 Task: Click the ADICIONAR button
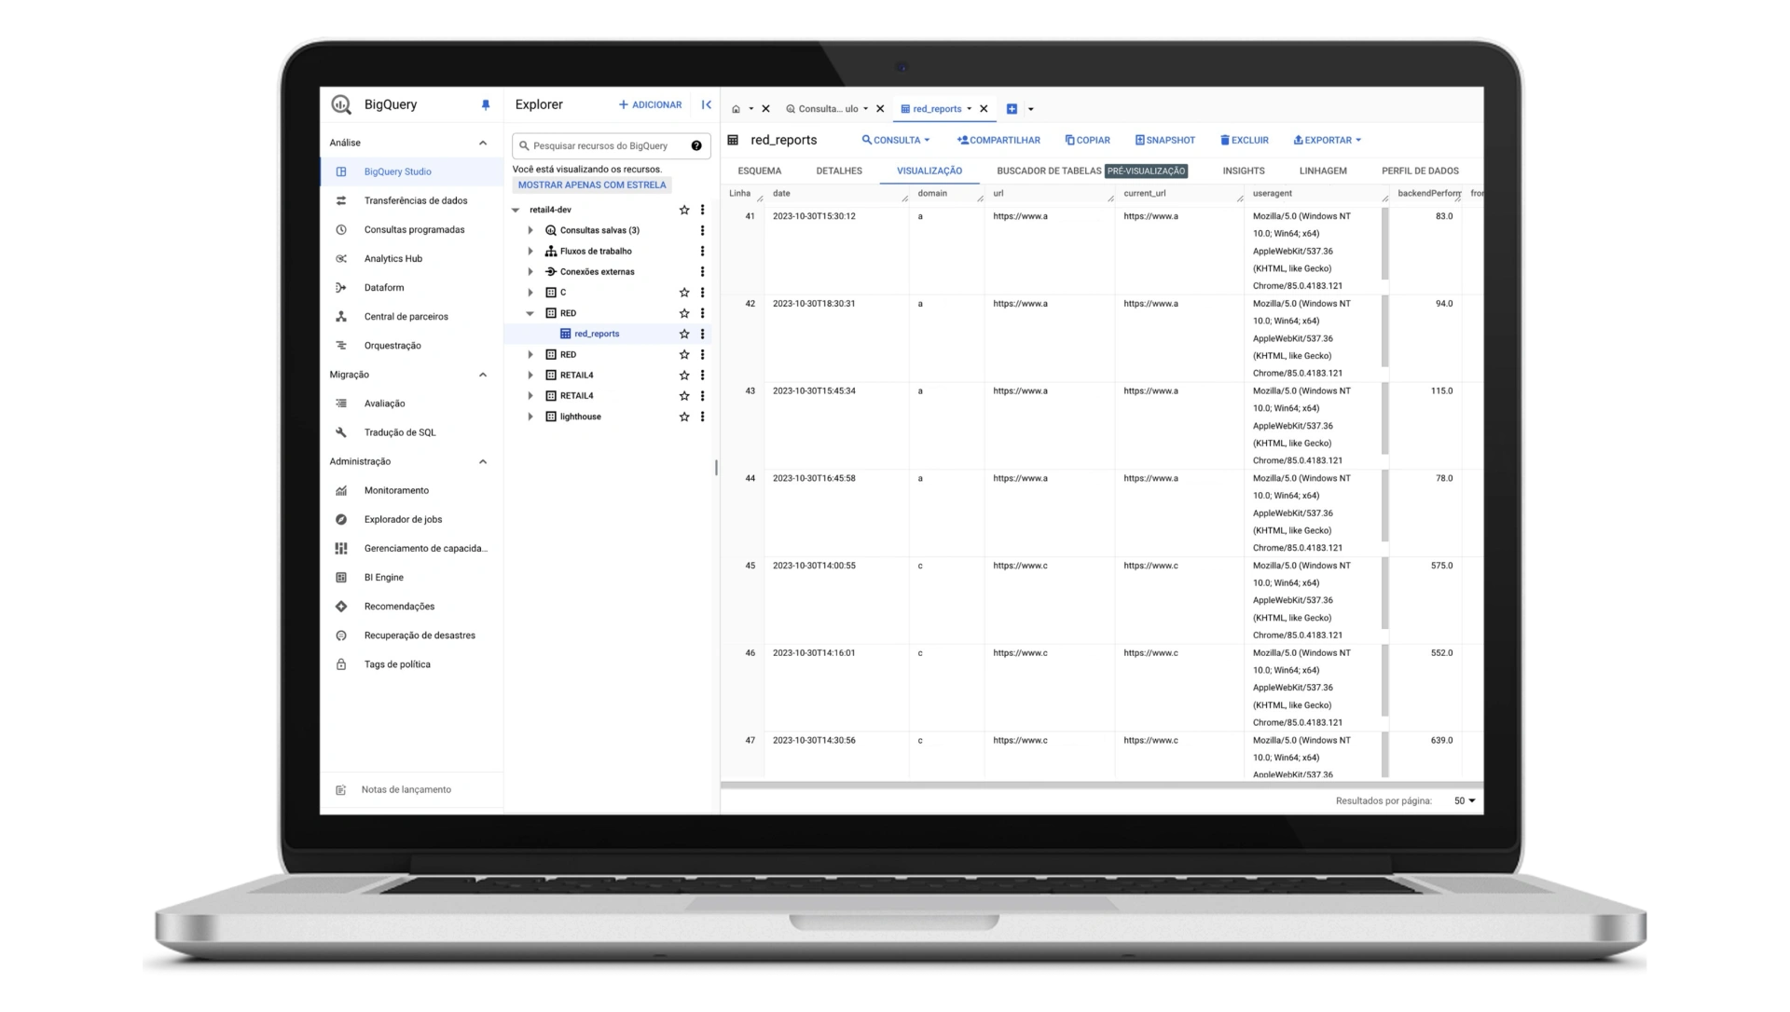[x=650, y=104]
